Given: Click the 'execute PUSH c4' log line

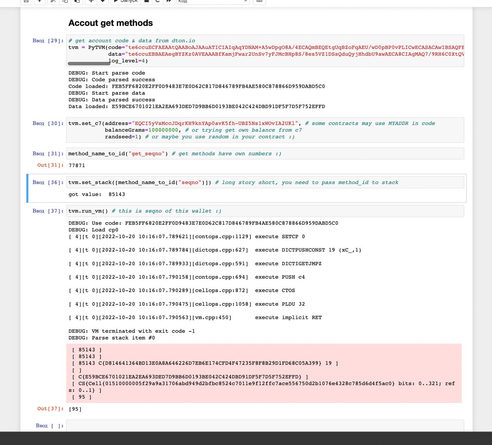Looking at the screenshot, I should point(187,277).
